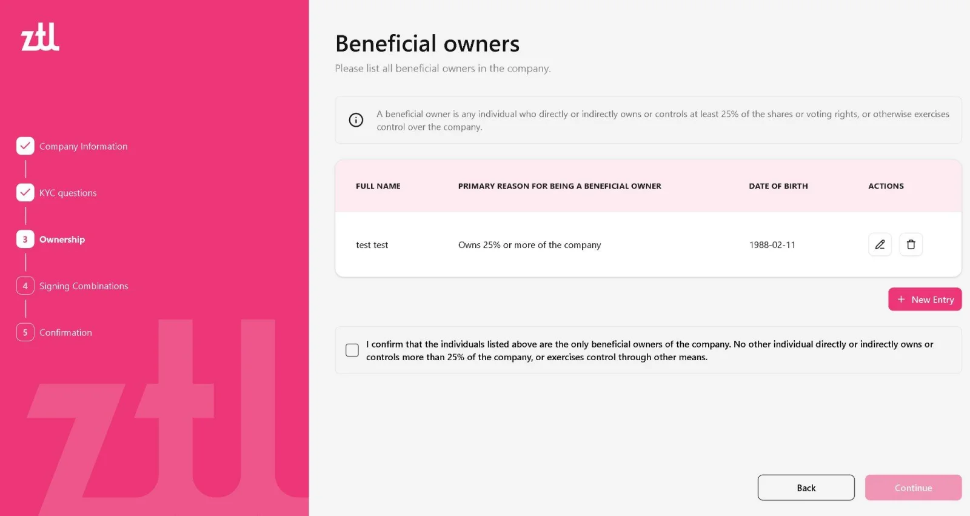Open the Company Information step

[x=84, y=146]
